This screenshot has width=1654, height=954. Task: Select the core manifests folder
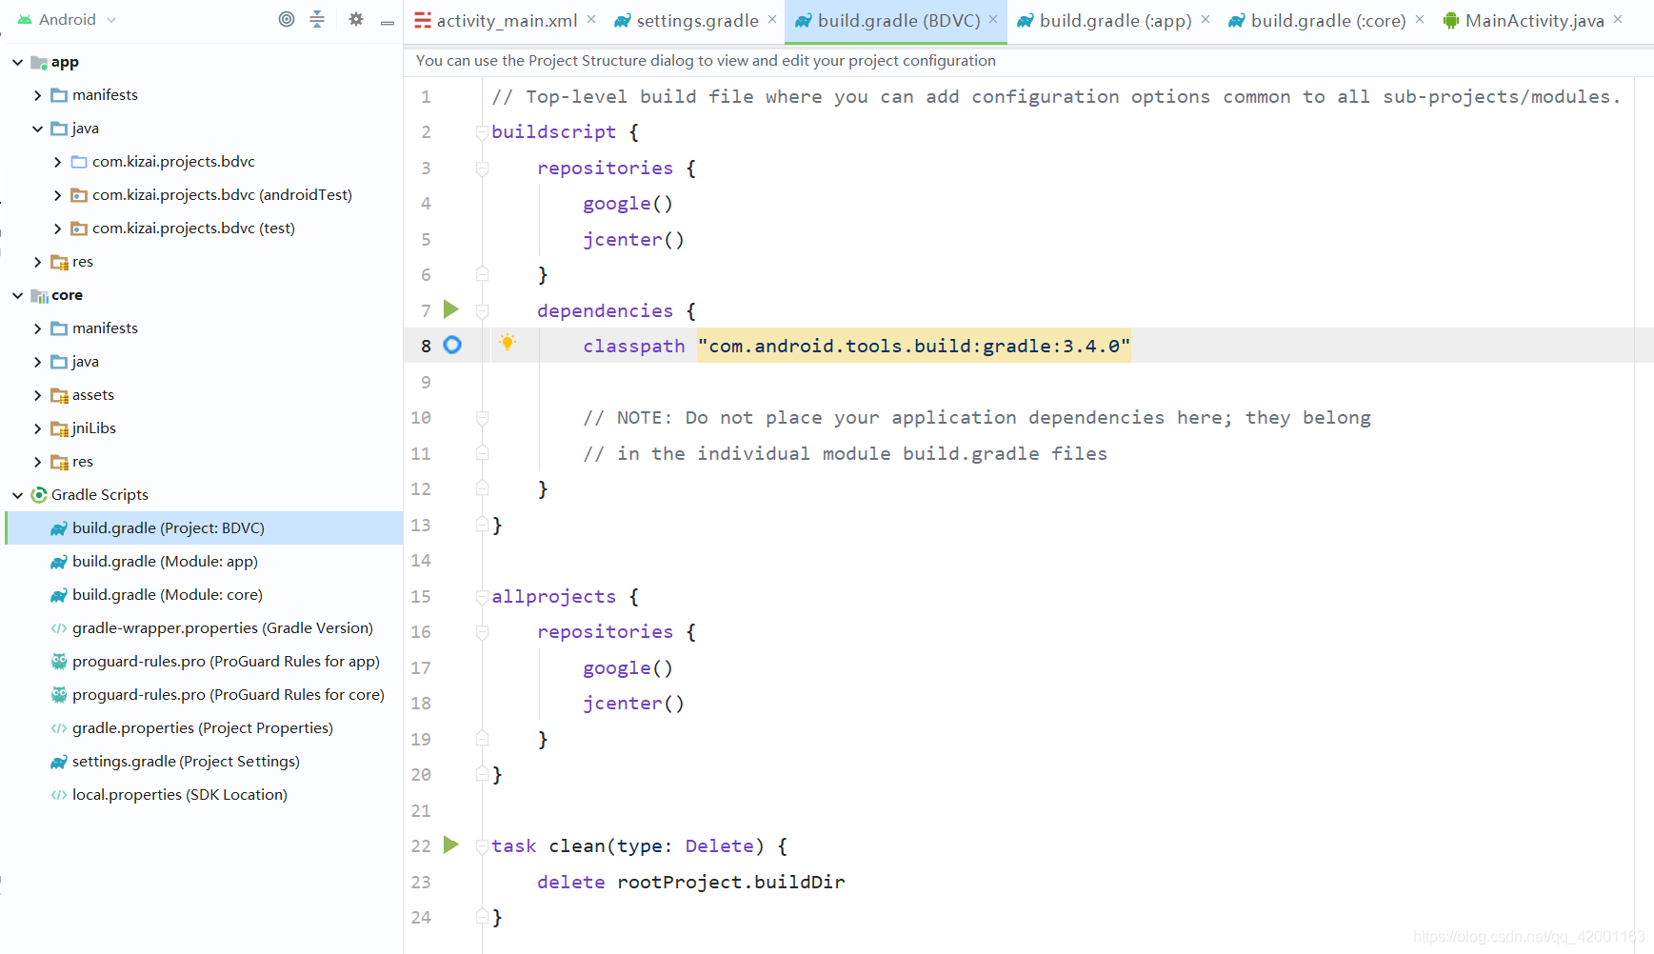(x=105, y=328)
